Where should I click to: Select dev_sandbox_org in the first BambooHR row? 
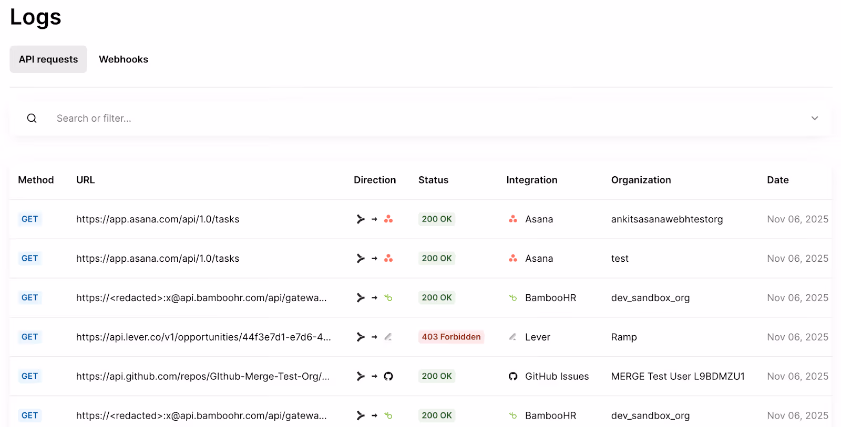[651, 298]
